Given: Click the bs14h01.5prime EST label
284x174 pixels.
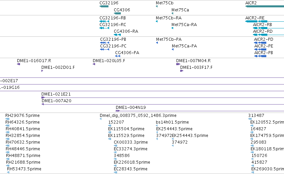Looking at the screenshot, I should tap(172, 122).
